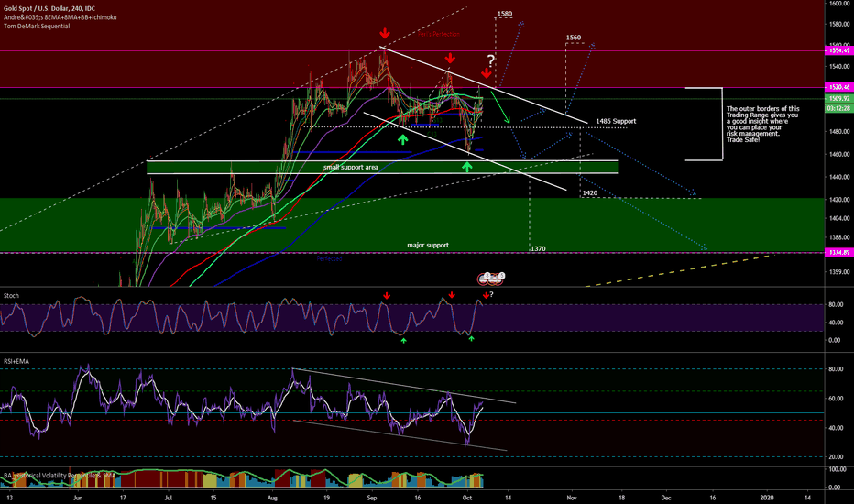
Task: Click the 2020 date on time axis
Action: click(767, 498)
